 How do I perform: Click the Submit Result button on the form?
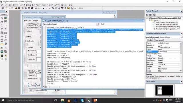coord(35,85)
